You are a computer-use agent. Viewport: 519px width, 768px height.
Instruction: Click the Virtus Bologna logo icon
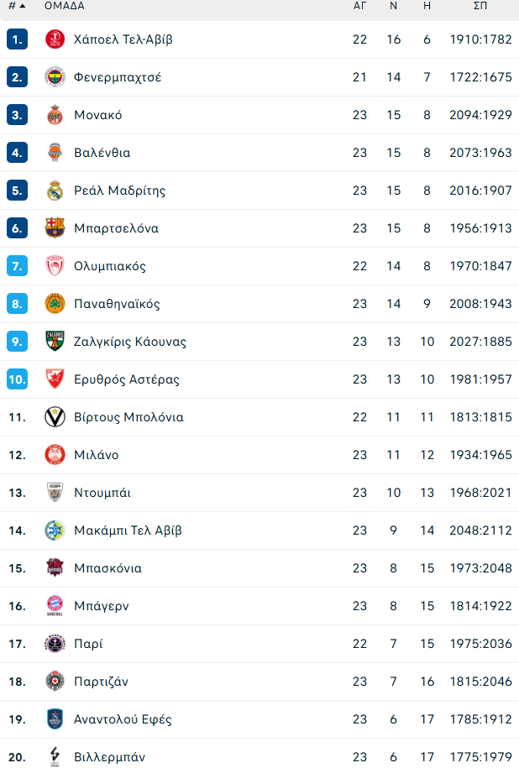pyautogui.click(x=55, y=417)
